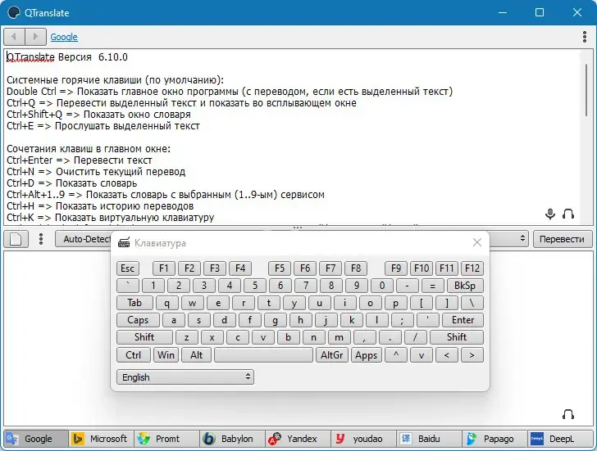Click inside the source text area
The width and height of the screenshot is (597, 451).
[294, 137]
